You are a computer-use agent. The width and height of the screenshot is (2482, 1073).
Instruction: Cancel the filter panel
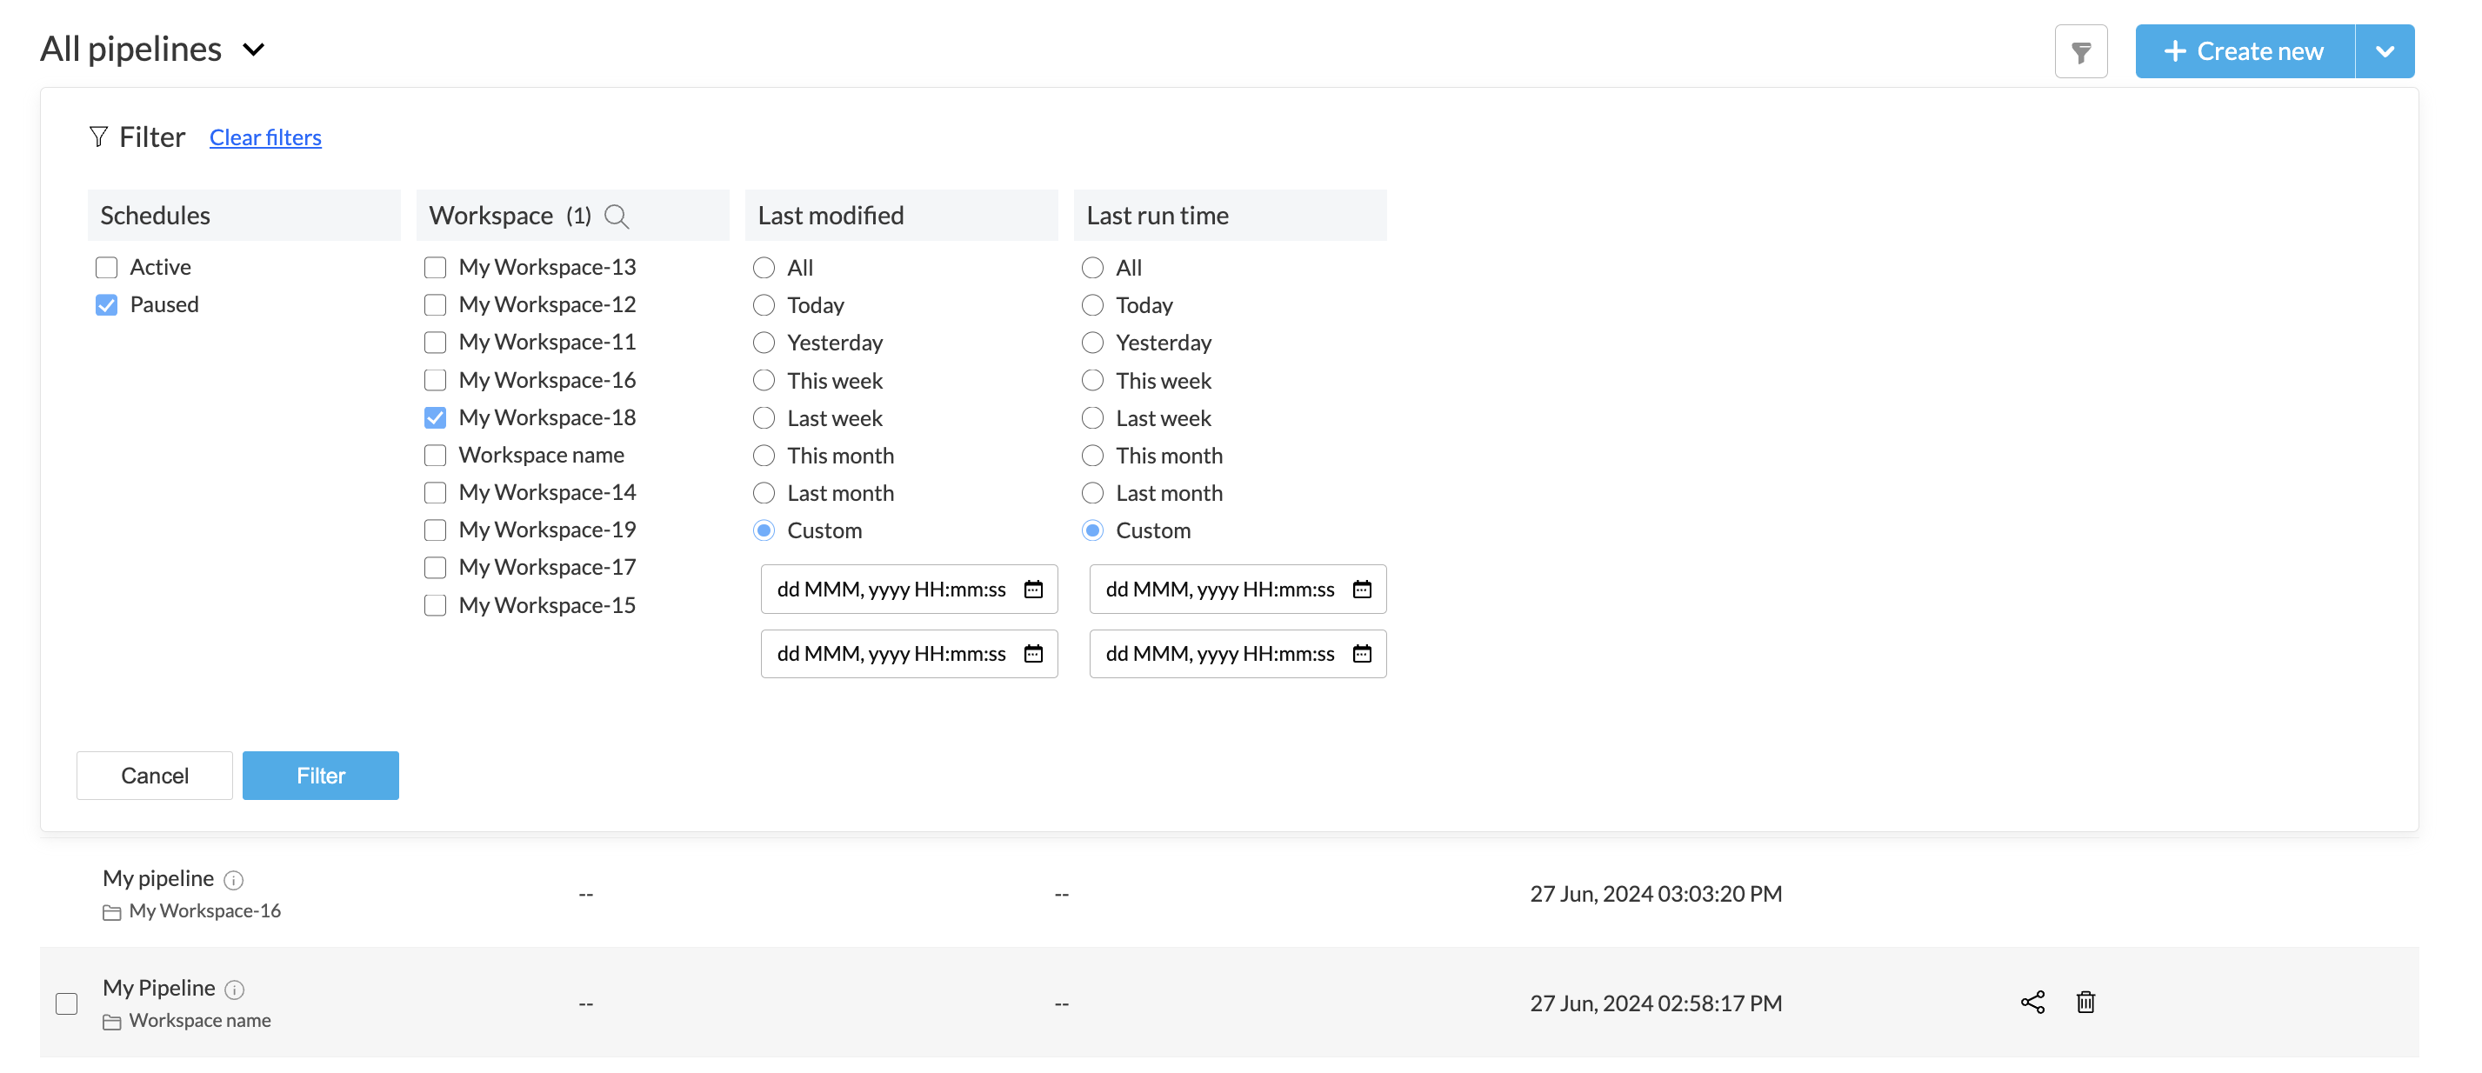point(154,776)
